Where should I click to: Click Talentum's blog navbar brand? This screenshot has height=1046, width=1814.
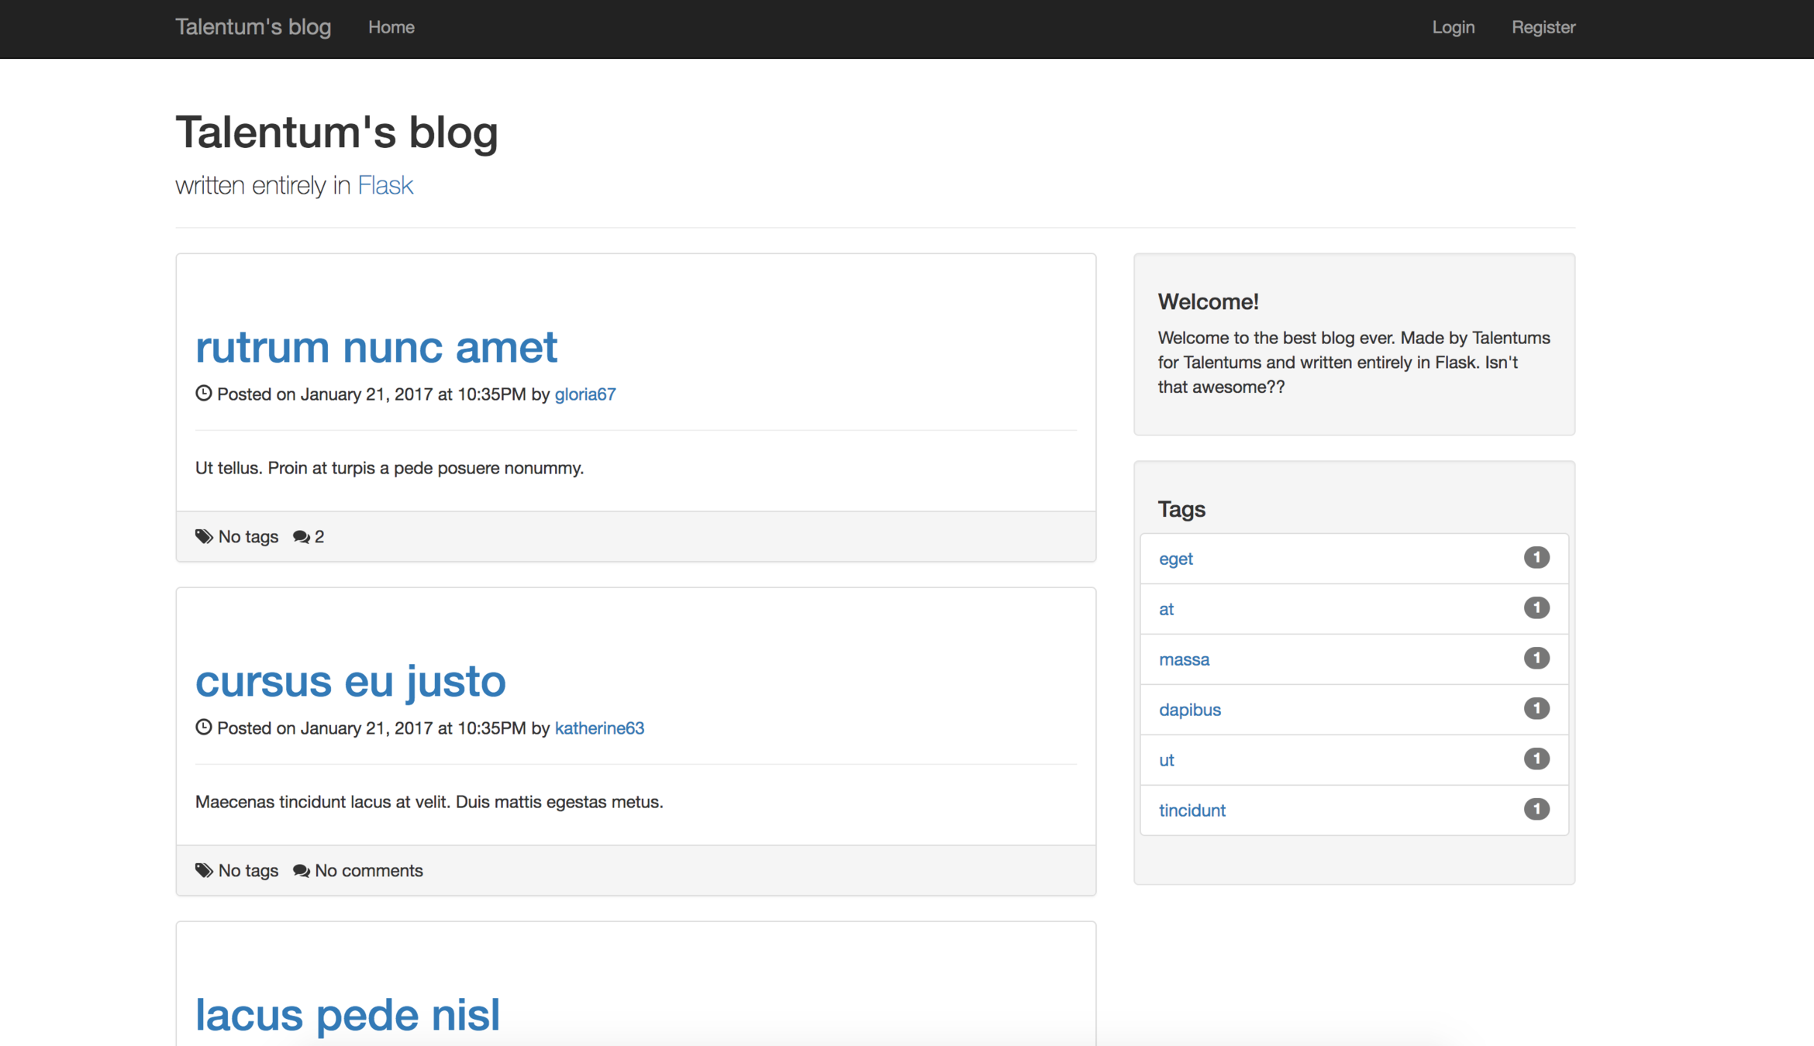tap(253, 27)
